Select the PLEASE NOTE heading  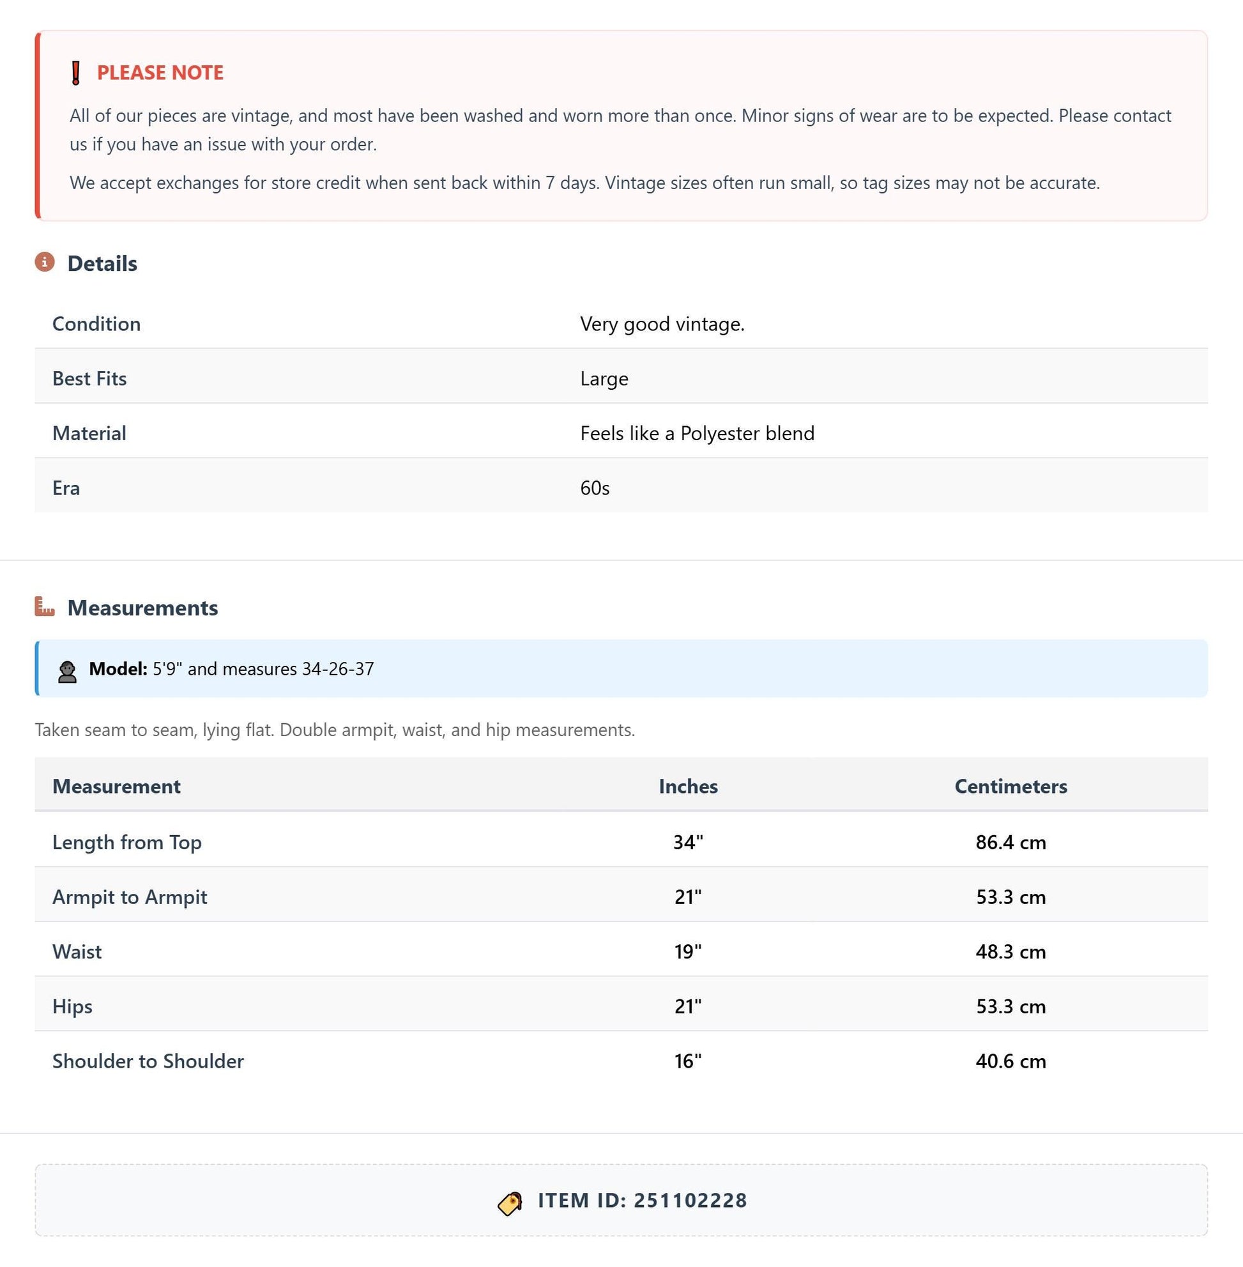tap(160, 72)
